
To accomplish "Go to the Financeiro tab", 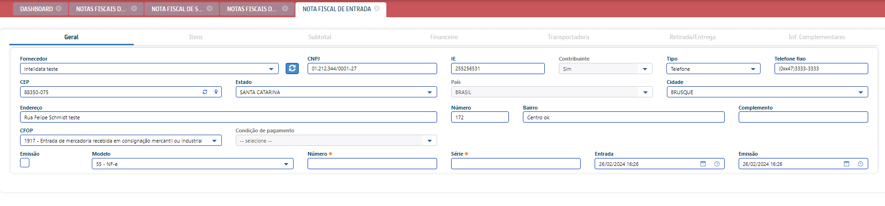I will pos(444,37).
